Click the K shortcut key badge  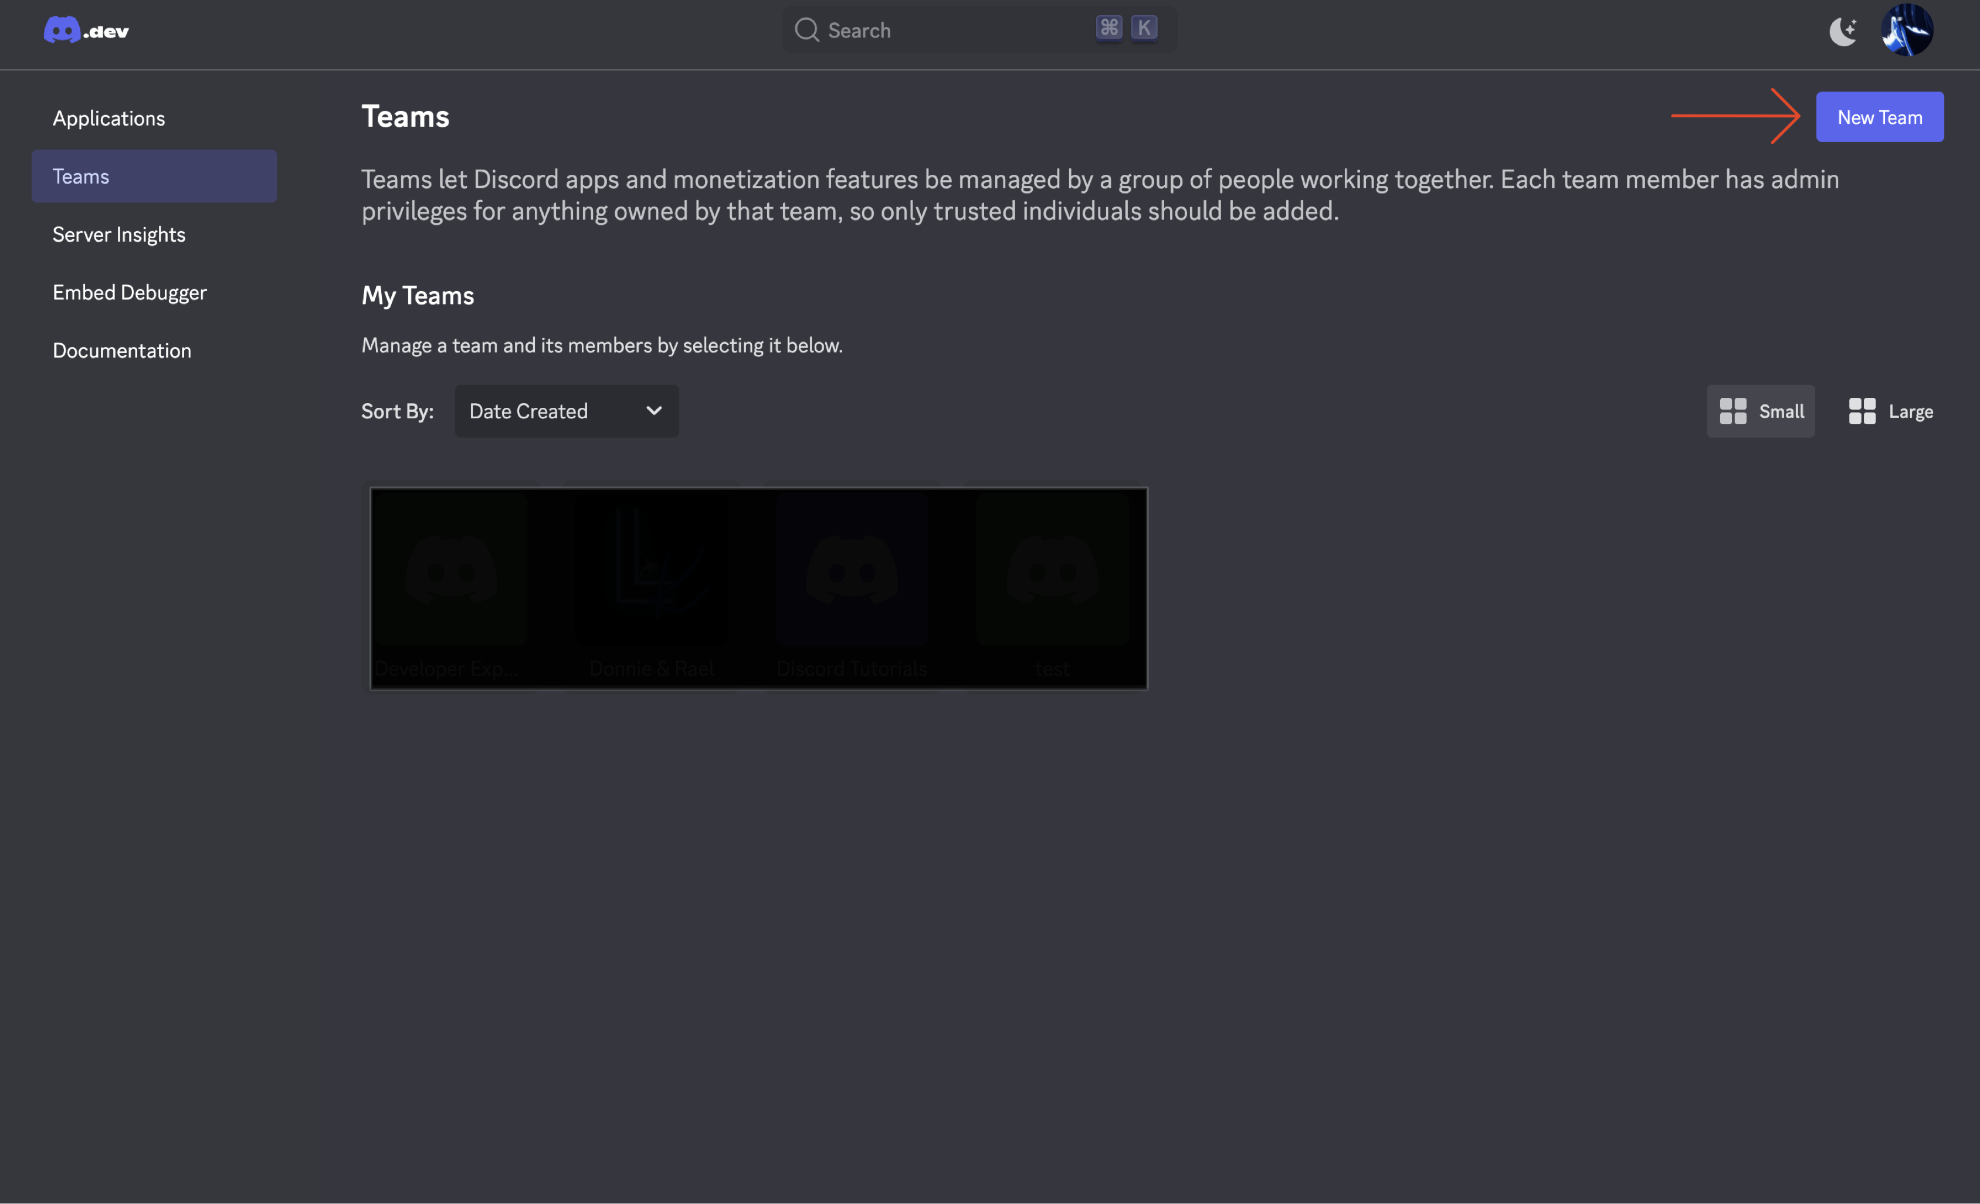pos(1144,28)
